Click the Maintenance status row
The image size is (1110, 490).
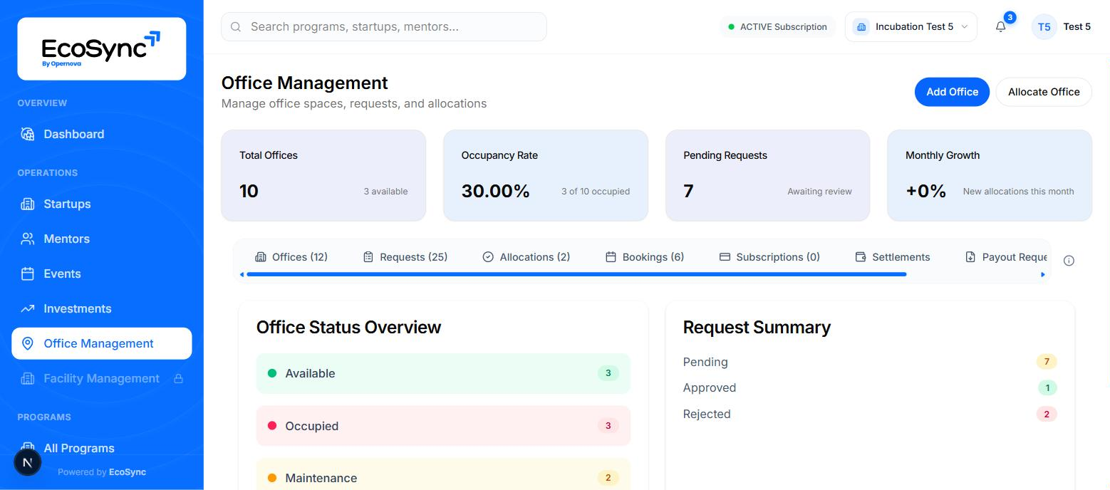pos(443,474)
